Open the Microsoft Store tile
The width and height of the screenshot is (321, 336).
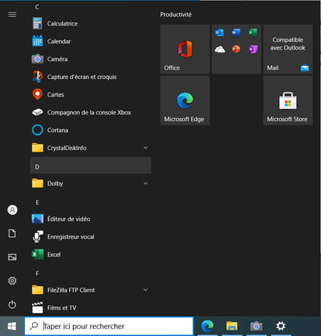click(x=287, y=100)
